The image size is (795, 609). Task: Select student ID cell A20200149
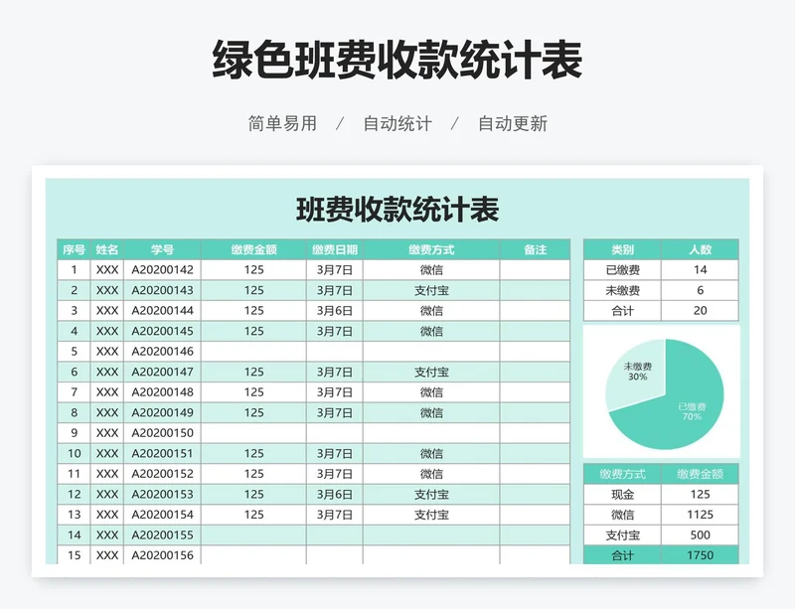(162, 412)
